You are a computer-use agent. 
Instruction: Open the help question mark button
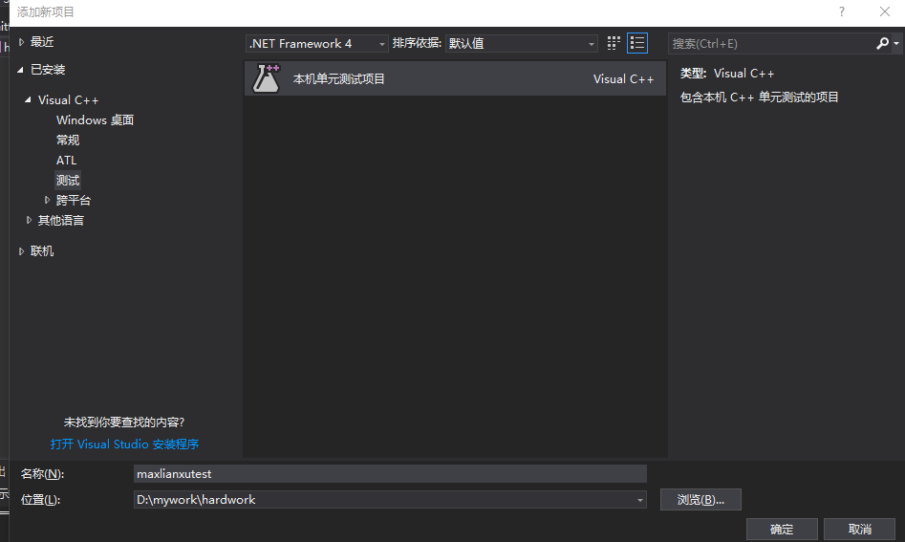click(842, 11)
